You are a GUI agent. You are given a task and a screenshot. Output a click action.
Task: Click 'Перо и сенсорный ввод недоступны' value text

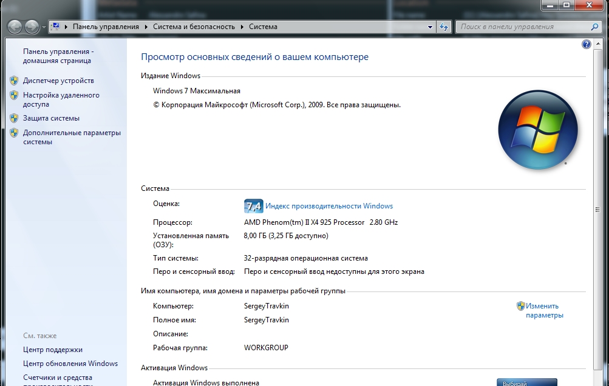(334, 271)
